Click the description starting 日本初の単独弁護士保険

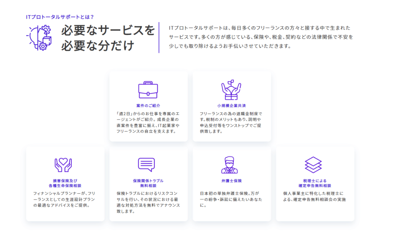coord(231,200)
